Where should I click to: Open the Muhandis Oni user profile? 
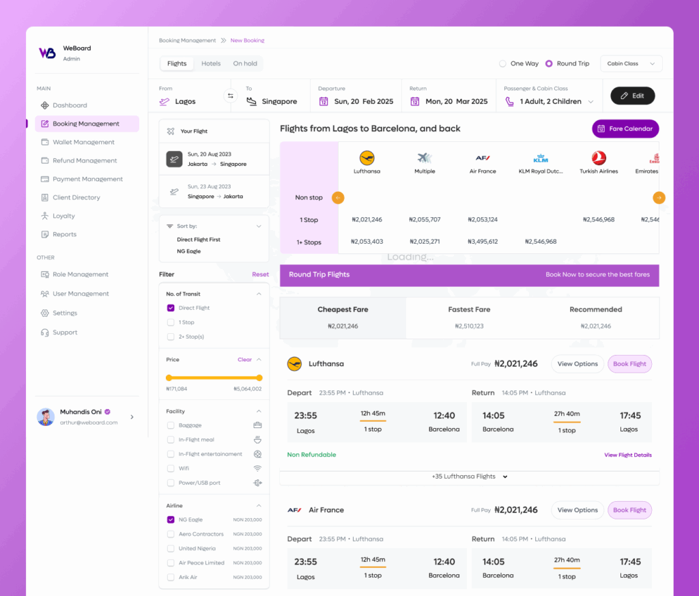pyautogui.click(x=85, y=417)
